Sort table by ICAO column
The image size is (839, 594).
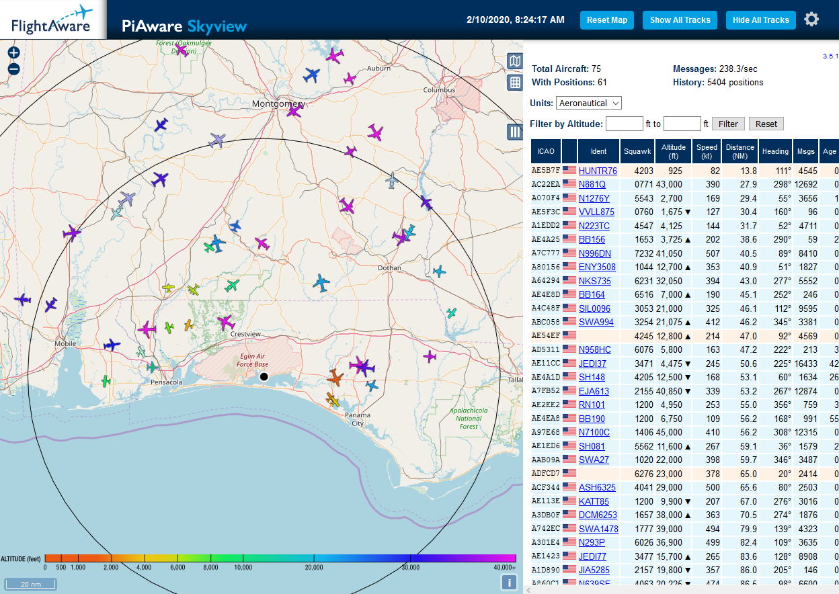tap(546, 151)
